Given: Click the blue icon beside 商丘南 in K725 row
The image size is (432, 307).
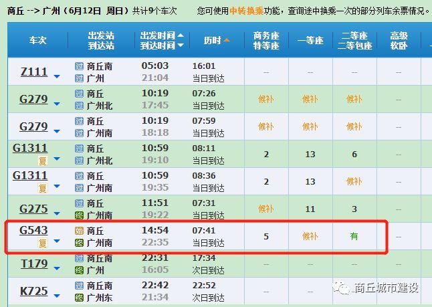Looking at the screenshot, I should (x=79, y=286).
